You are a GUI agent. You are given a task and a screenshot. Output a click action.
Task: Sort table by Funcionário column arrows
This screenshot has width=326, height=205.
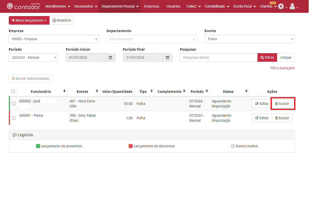[x=64, y=91]
